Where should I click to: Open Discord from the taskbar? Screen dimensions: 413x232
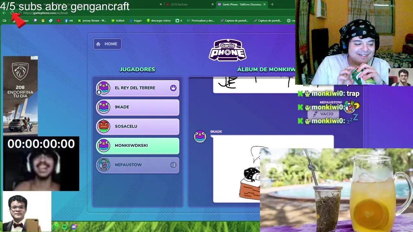pyautogui.click(x=74, y=227)
